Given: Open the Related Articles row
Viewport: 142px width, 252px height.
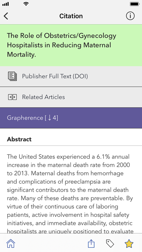Looking at the screenshot, I should [71, 97].
